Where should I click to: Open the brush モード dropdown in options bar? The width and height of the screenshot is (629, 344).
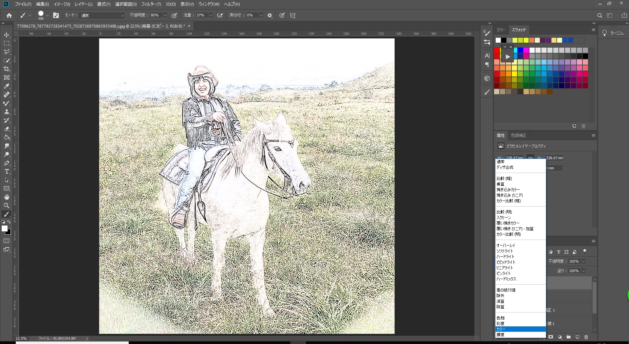coord(102,15)
